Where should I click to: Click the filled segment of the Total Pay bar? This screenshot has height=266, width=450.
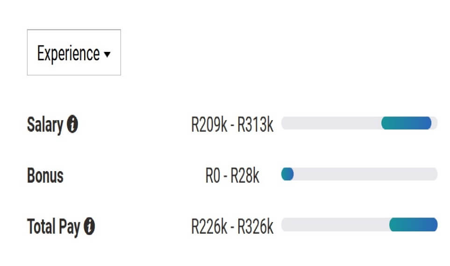tap(413, 225)
